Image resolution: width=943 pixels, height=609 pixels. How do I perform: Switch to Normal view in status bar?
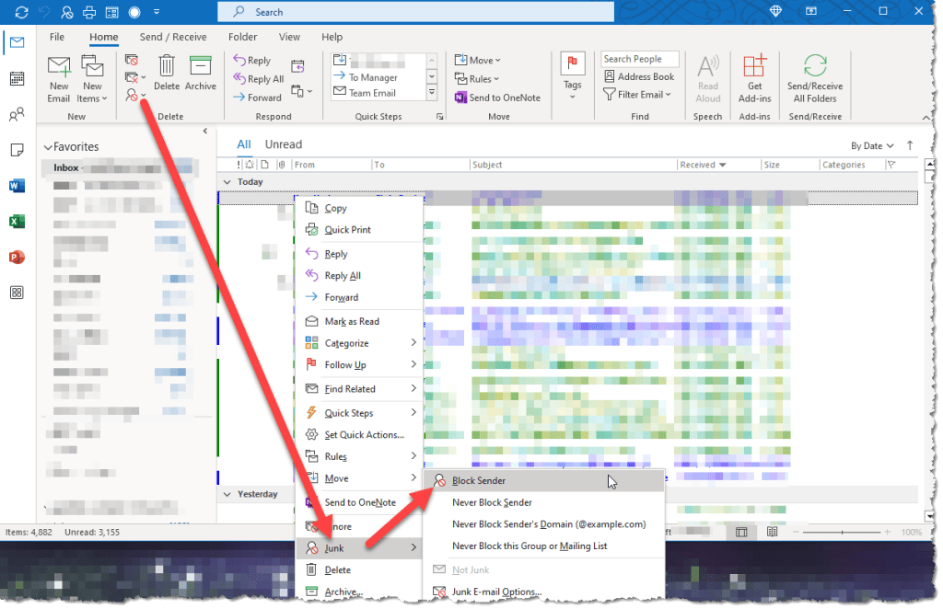tap(741, 531)
